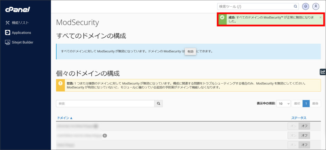
Task: Click the 有効 button to enable ModSecurity
Action: 190,51
